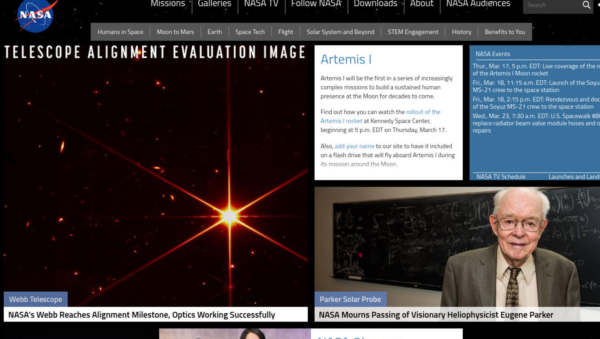Image resolution: width=600 pixels, height=339 pixels.
Task: Click the 11:15 a.m. Soyuz MS-21 launch event
Action: [x=536, y=86]
